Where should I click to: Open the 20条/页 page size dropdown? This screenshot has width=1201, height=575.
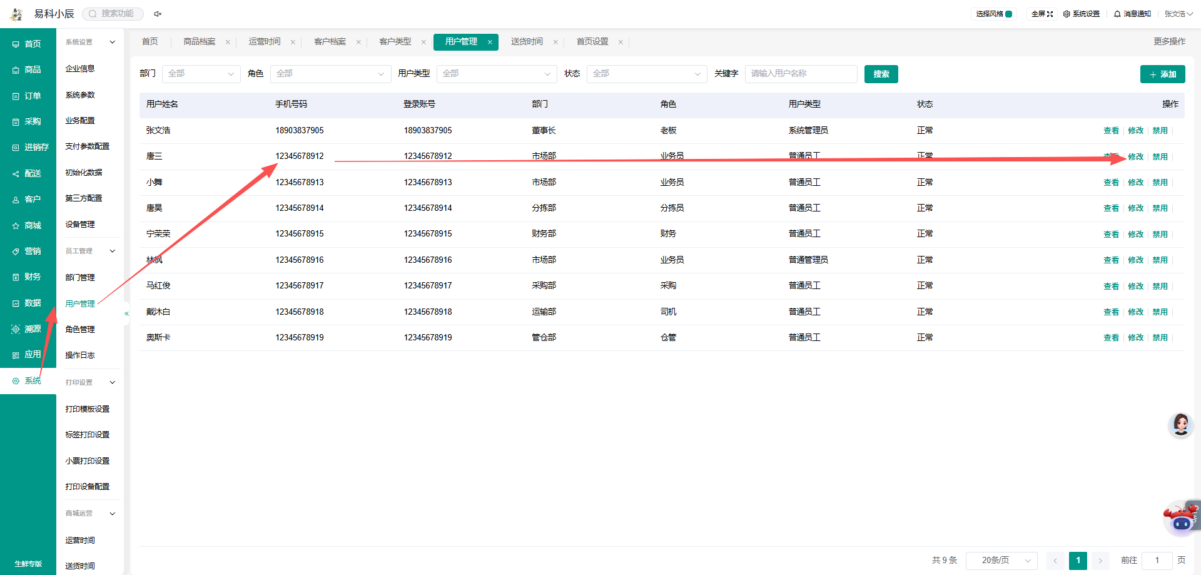[x=1001, y=561]
